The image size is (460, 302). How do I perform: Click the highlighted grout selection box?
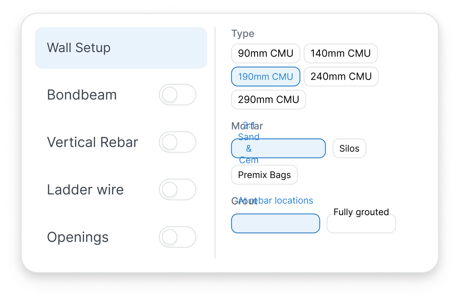coord(275,223)
